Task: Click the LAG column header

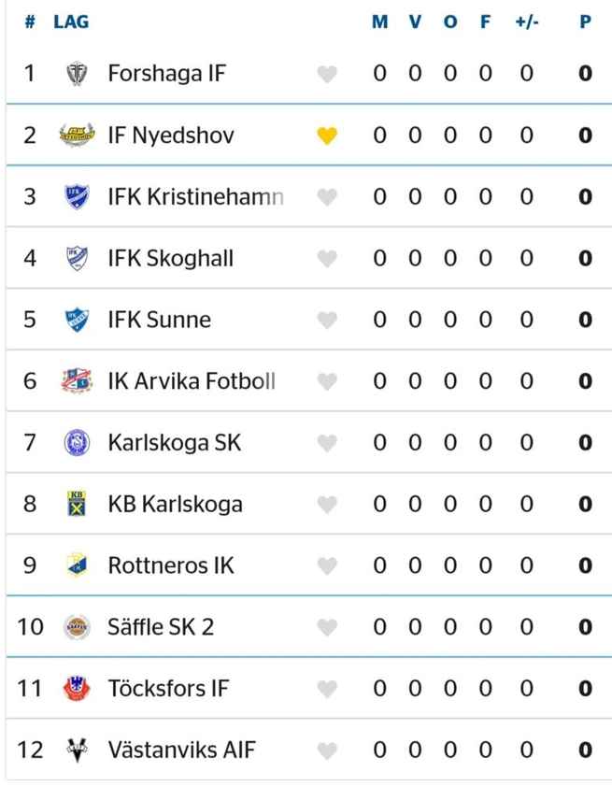Action: click(x=71, y=21)
